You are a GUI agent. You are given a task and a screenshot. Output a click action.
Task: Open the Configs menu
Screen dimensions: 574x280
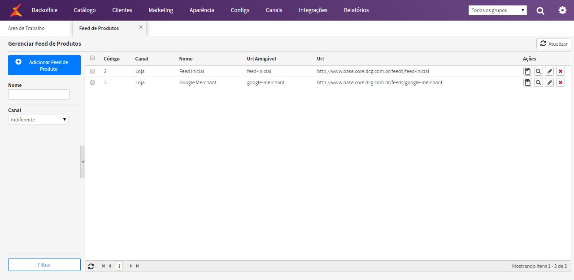(x=240, y=10)
